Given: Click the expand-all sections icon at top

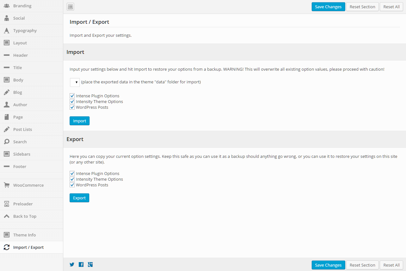Looking at the screenshot, I should pyautogui.click(x=71, y=7).
